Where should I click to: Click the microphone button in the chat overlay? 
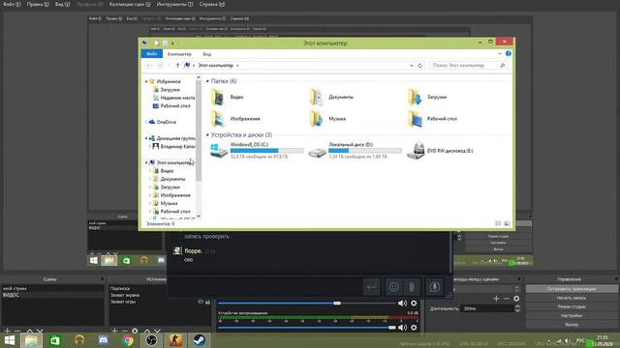click(434, 287)
